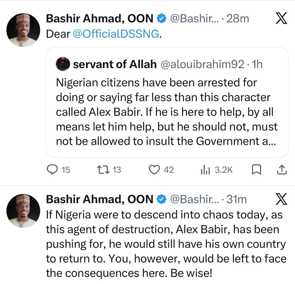Screen dimensions: 295x284
Task: Click Bashir Ahmad's verified badge
Action: (161, 18)
